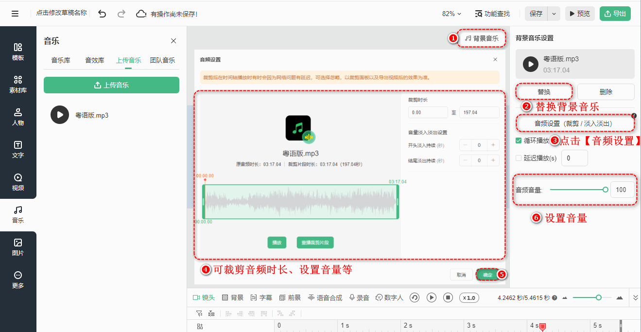Undo the last action
641x332 pixels.
(102, 14)
